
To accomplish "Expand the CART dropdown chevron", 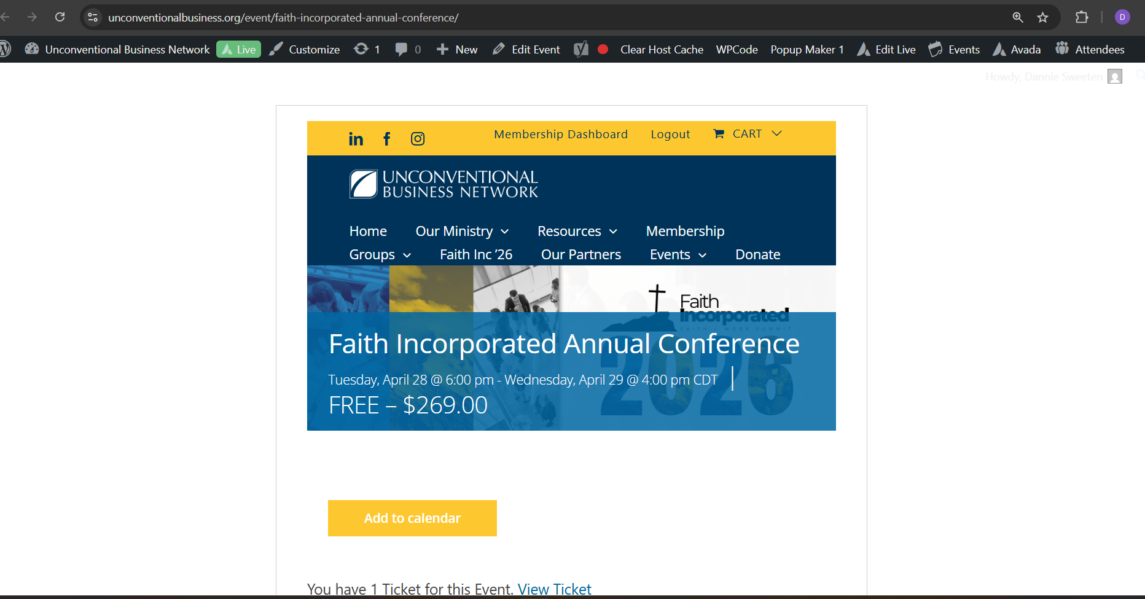I will click(x=777, y=133).
